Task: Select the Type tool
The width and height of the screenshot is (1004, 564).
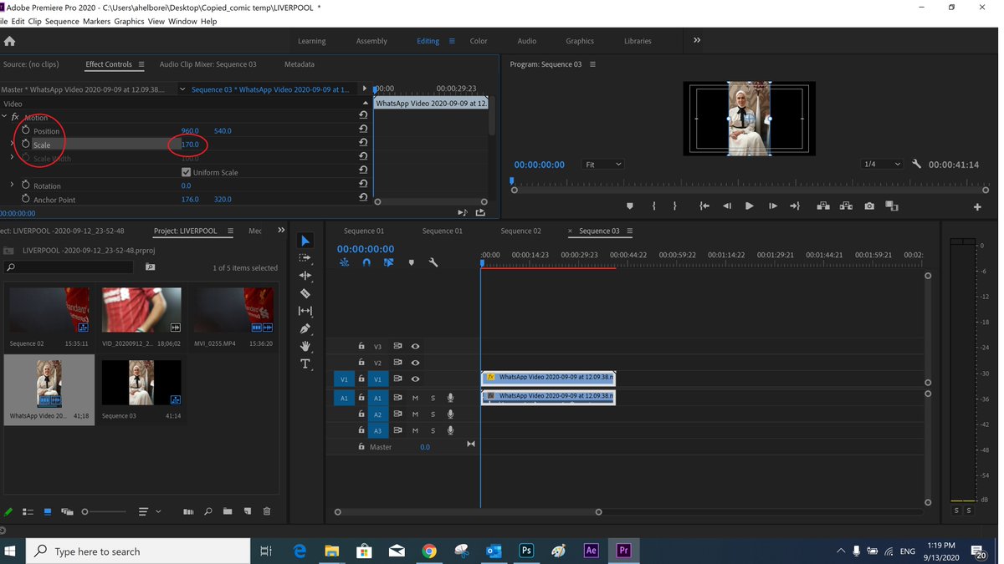Action: tap(305, 364)
